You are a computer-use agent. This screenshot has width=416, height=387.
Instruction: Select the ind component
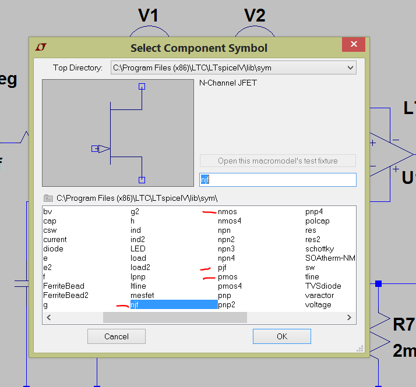coord(136,230)
